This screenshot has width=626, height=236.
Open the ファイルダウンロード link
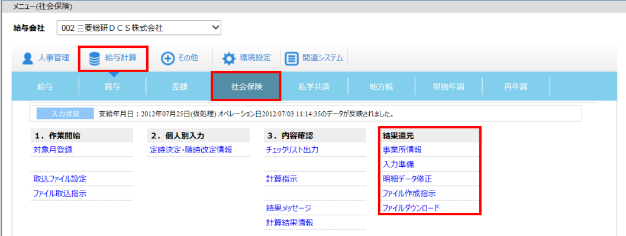(411, 208)
